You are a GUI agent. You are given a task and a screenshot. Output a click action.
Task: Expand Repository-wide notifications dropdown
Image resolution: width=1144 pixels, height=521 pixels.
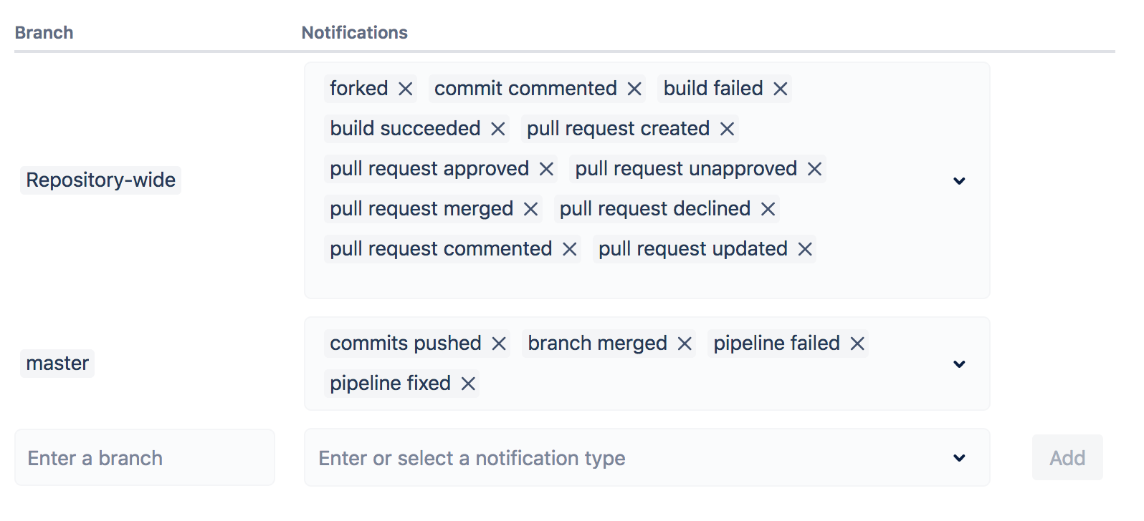click(x=960, y=180)
